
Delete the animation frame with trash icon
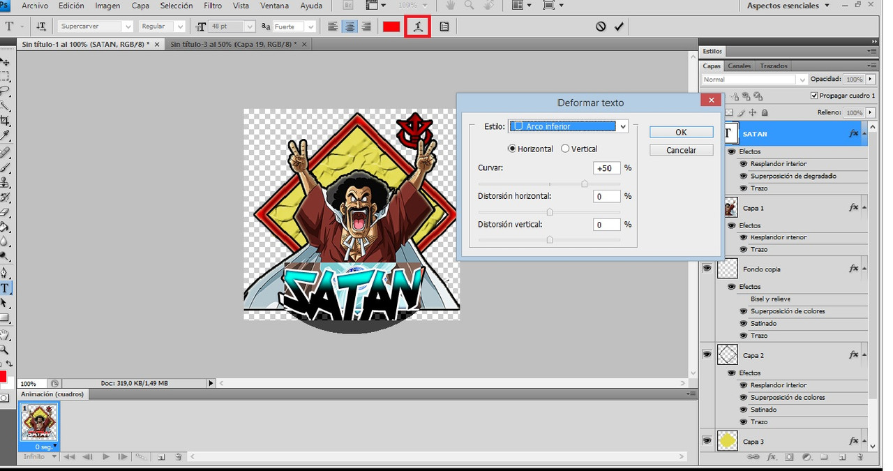click(x=179, y=457)
